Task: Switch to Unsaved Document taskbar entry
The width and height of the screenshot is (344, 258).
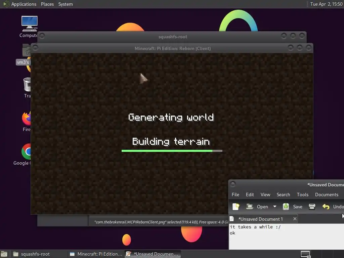Action: click(x=153, y=254)
